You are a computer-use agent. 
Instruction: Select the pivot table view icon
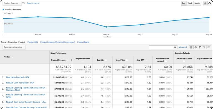[209, 47]
